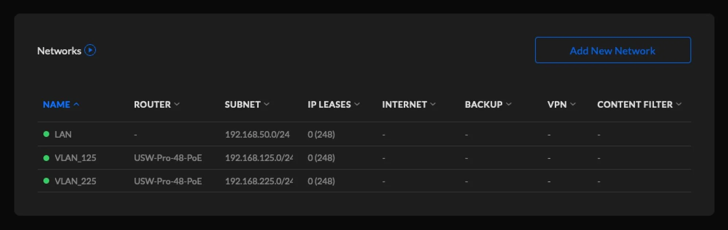
Task: Select the 192.168.50.0/24 subnet cell
Action: pyautogui.click(x=257, y=134)
